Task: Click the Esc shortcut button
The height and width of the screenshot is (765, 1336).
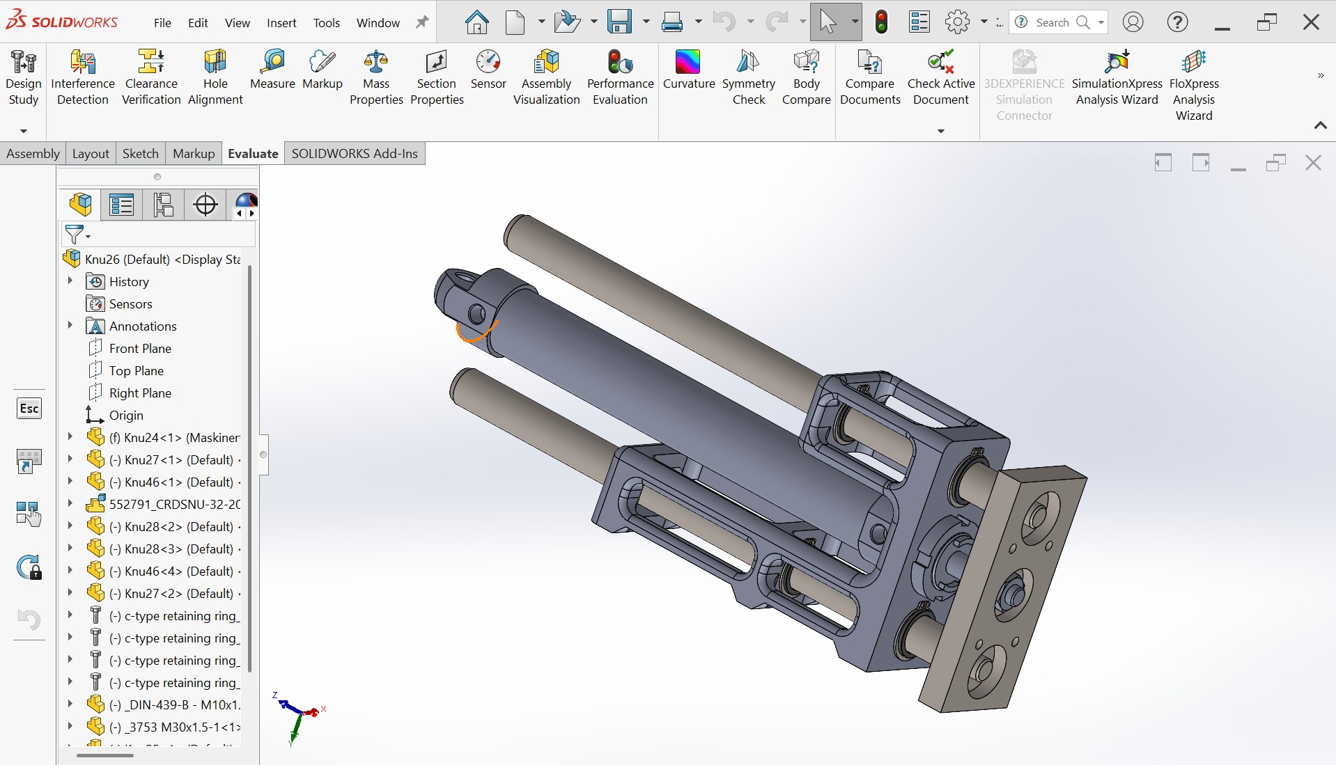Action: click(29, 409)
